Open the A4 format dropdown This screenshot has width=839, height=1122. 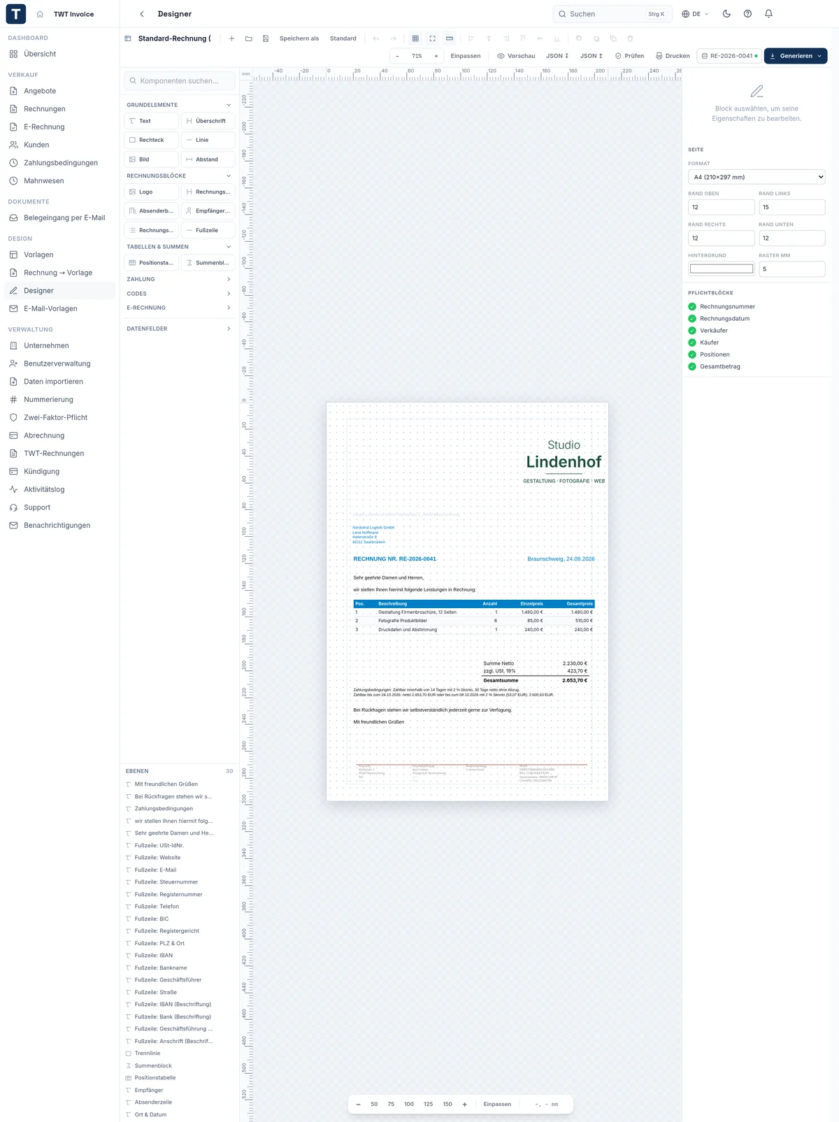[x=756, y=177]
